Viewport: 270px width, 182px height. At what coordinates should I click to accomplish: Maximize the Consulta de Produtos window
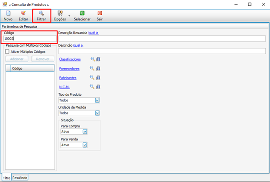[x=250, y=4]
